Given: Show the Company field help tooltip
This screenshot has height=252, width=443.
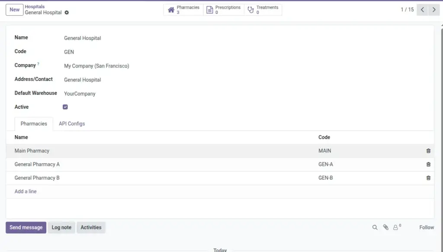Looking at the screenshot, I should [x=38, y=64].
